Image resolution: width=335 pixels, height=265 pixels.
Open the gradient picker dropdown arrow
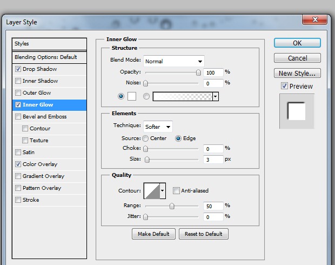(216, 96)
